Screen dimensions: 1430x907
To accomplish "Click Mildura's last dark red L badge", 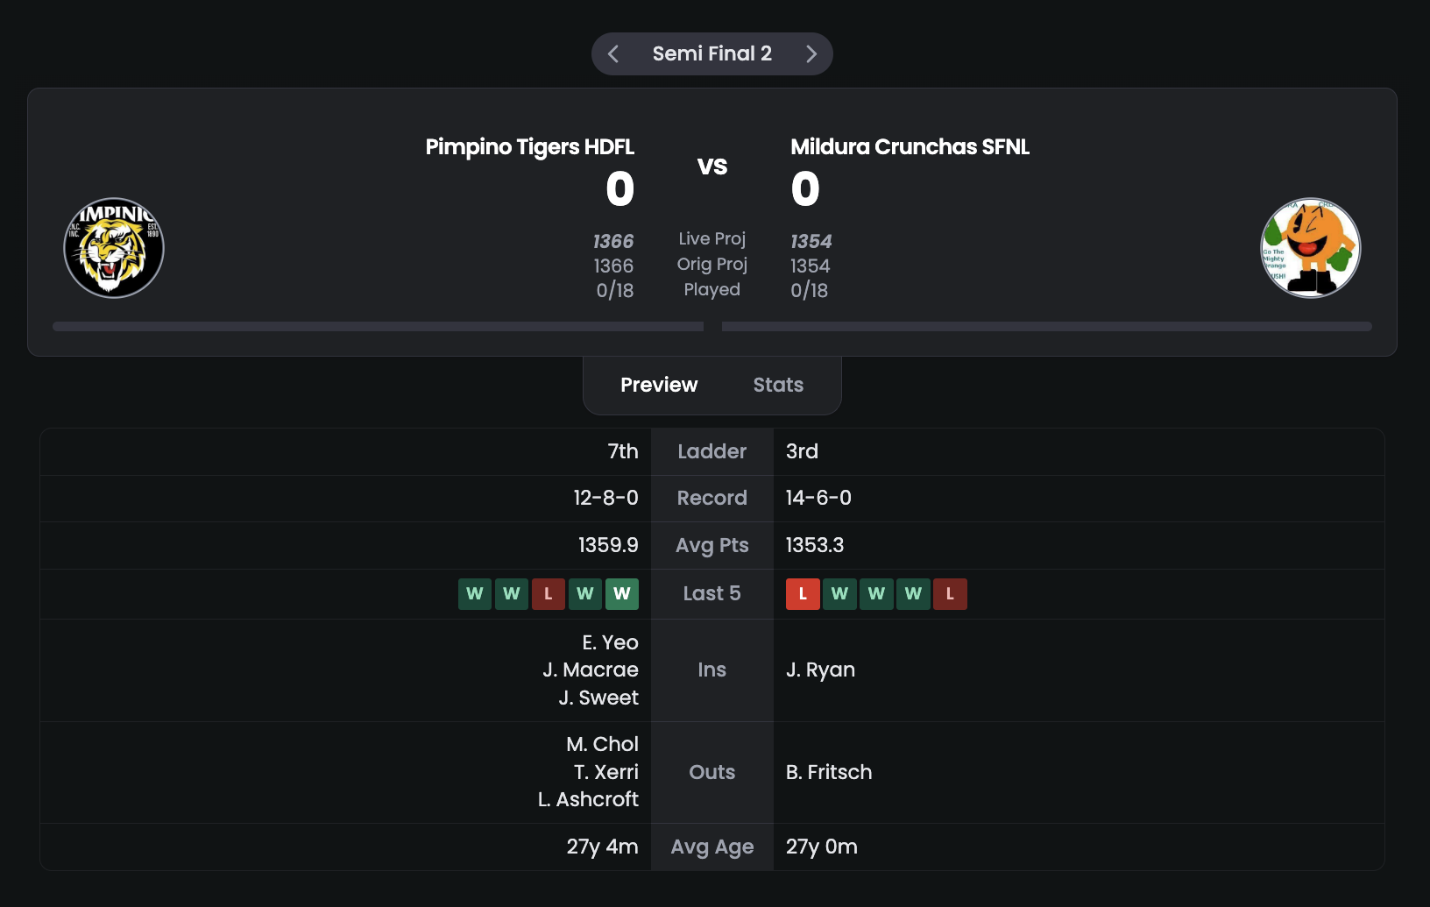I will point(950,594).
